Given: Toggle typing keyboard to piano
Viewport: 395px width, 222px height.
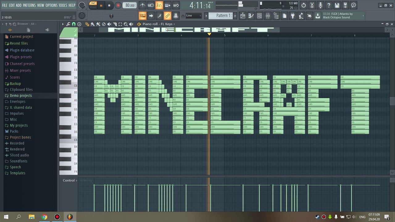Looking at the screenshot, I should click(142, 16).
